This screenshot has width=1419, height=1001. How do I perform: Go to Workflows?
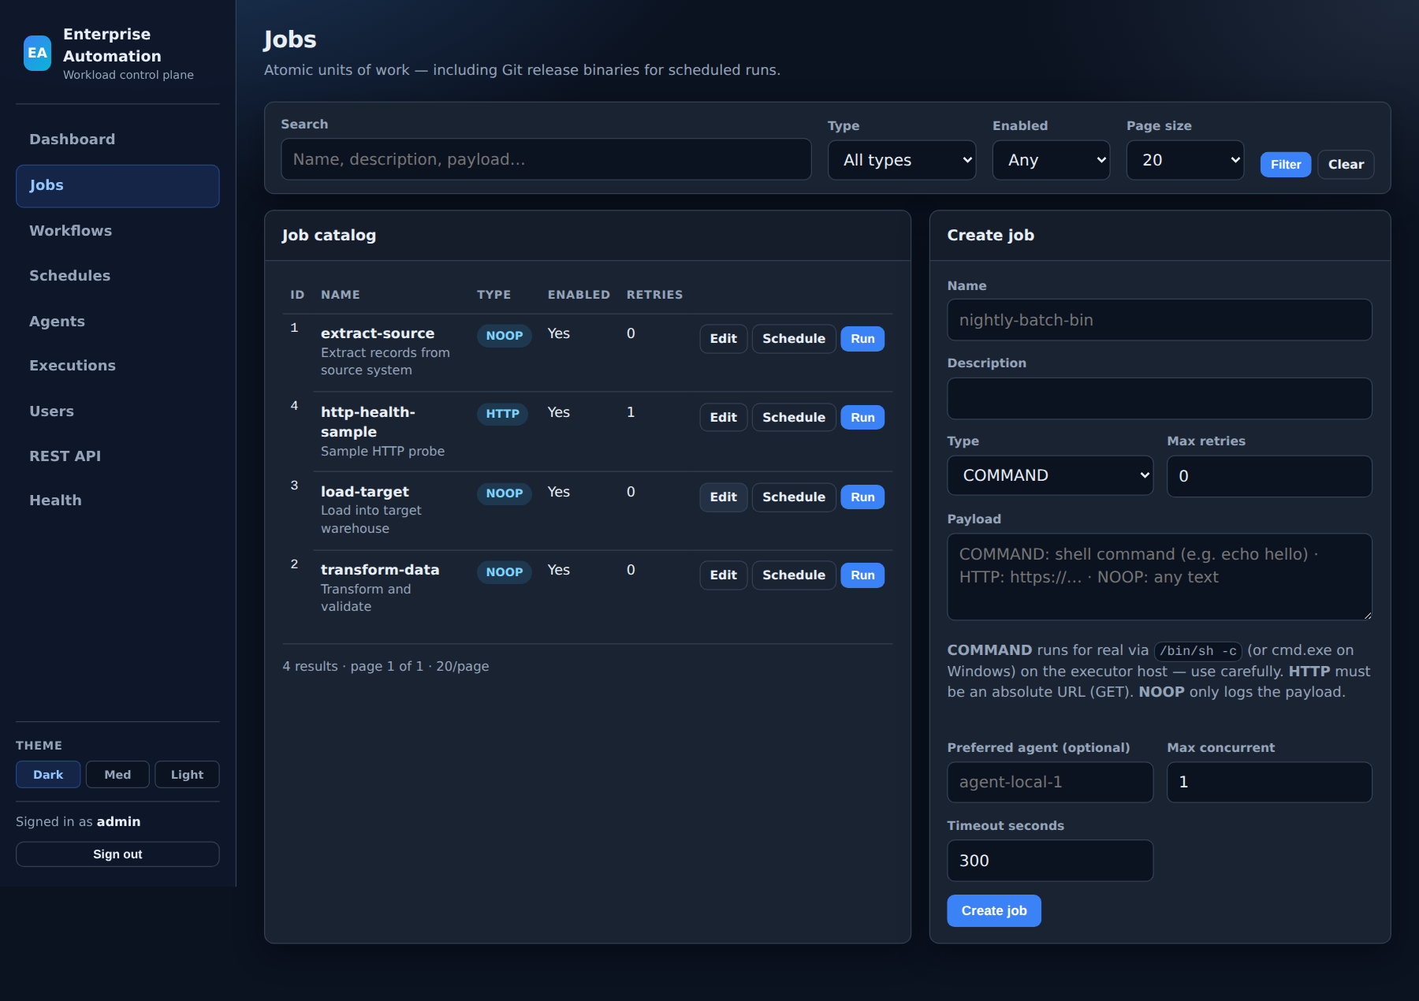pyautogui.click(x=117, y=231)
